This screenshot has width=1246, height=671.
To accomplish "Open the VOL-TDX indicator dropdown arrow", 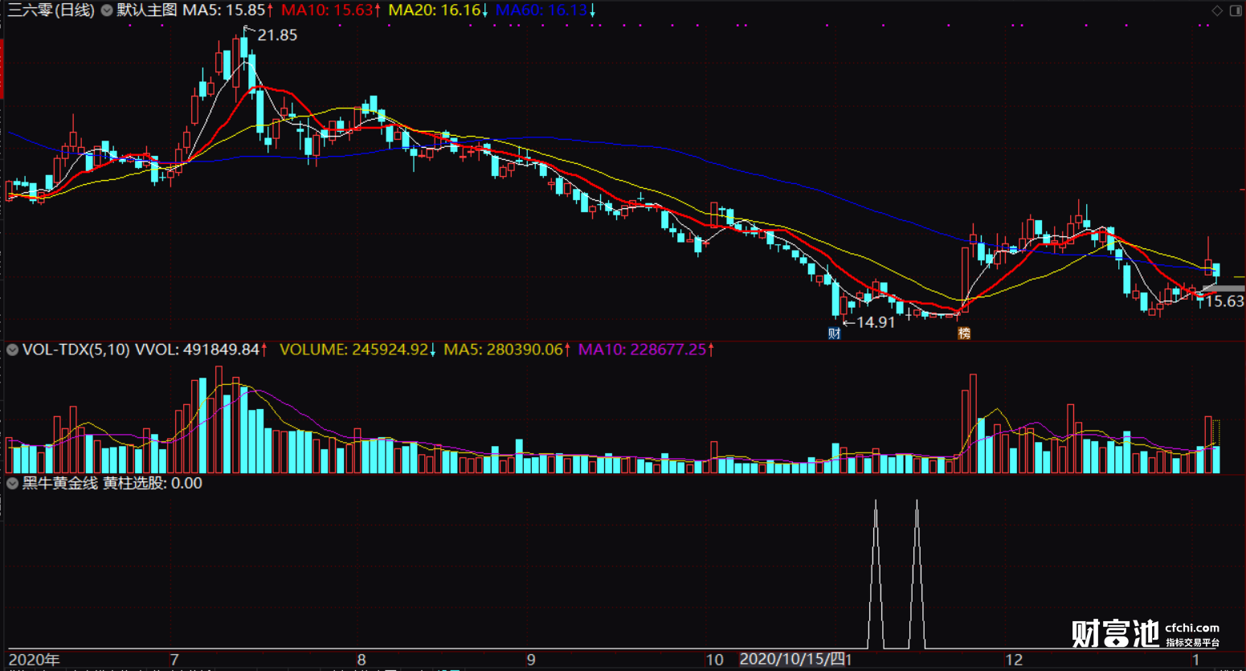I will [13, 350].
